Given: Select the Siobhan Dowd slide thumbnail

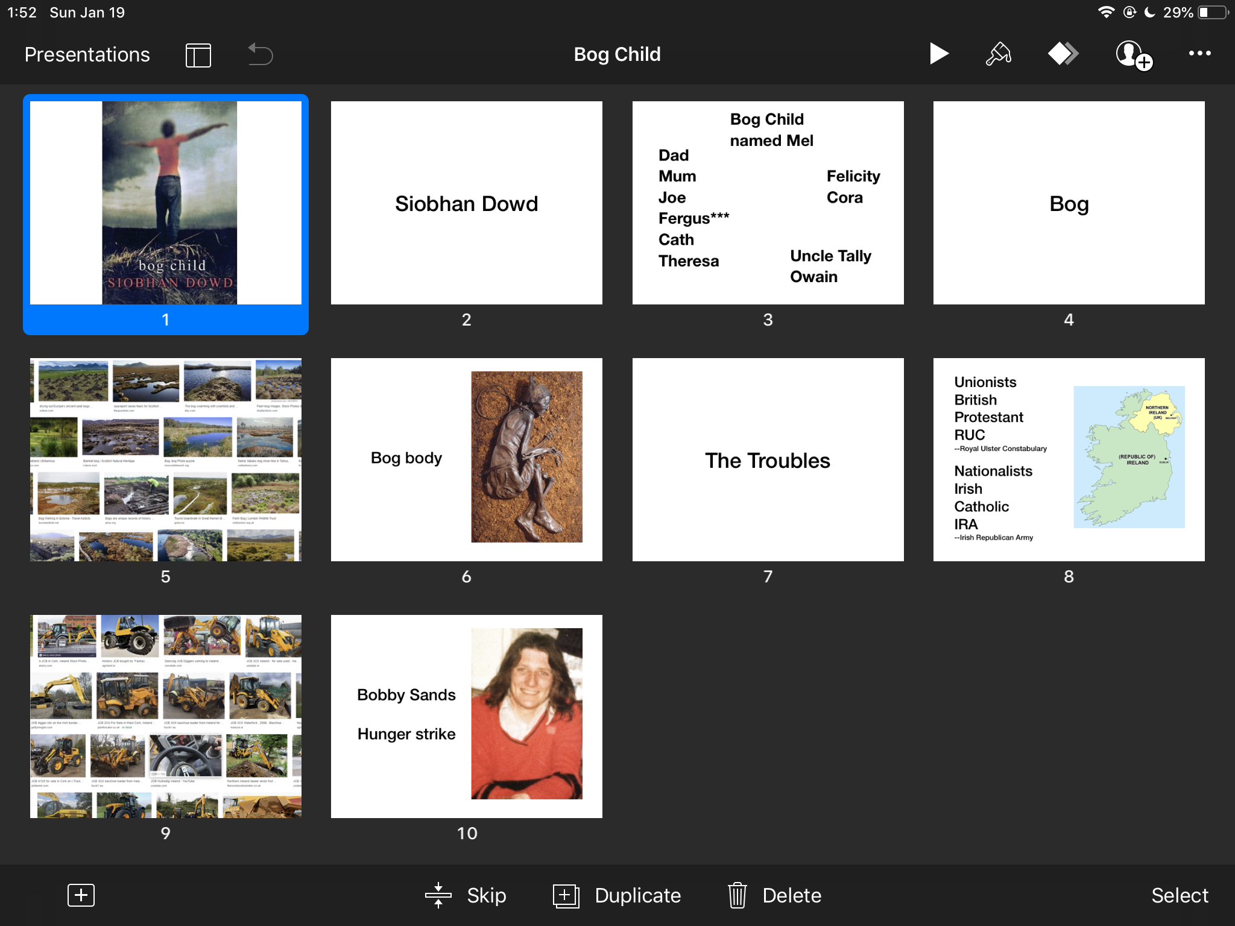Looking at the screenshot, I should tap(466, 203).
